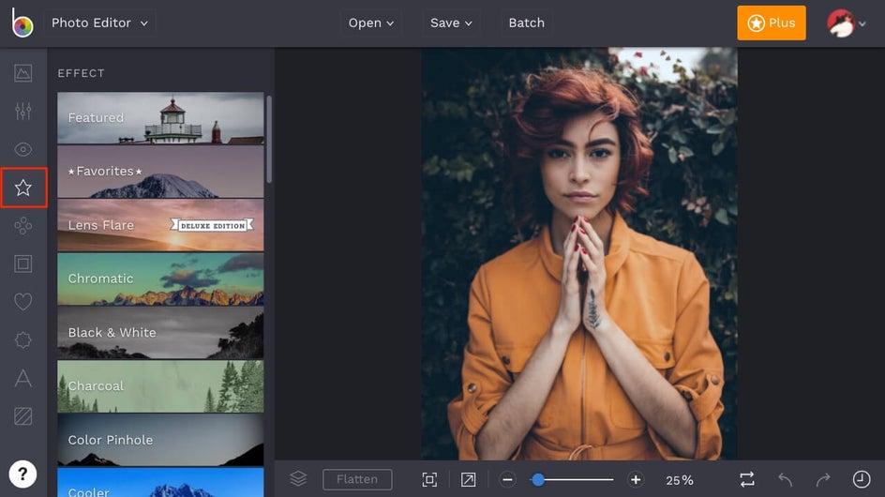
Task: Open the Textures hatched square icon
Action: pos(23,415)
